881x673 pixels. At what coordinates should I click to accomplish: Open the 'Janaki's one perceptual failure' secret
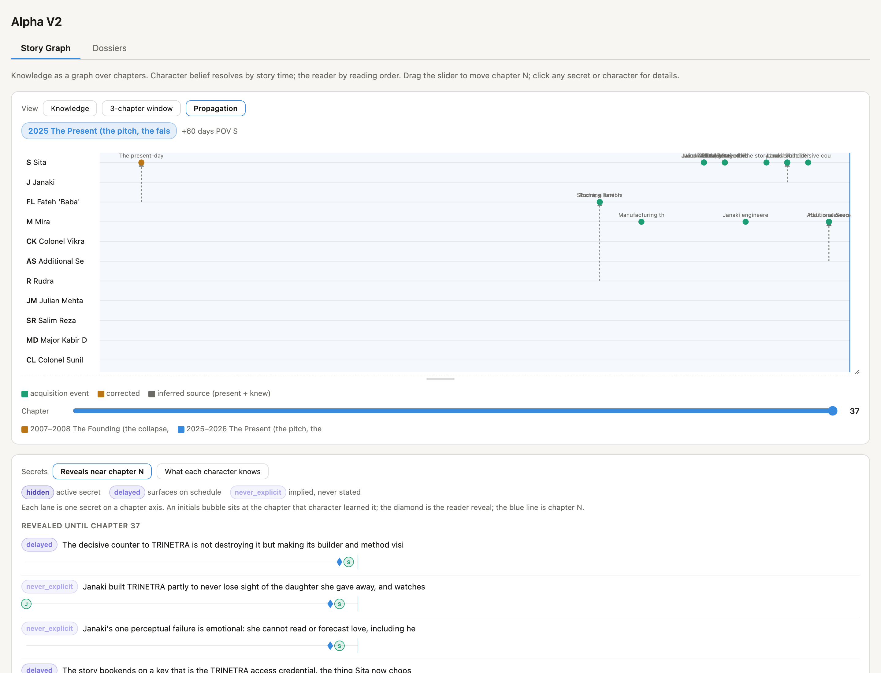(x=249, y=629)
